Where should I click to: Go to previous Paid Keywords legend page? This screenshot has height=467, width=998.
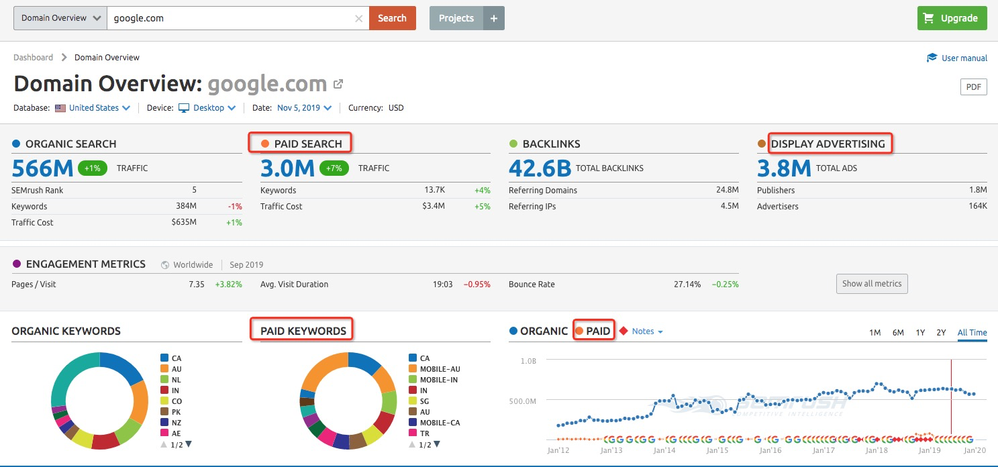coord(412,444)
